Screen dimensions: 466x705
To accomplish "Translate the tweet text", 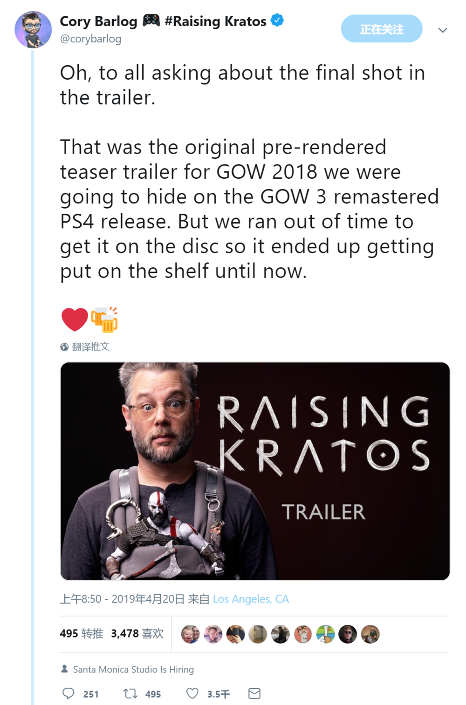I will tap(90, 347).
